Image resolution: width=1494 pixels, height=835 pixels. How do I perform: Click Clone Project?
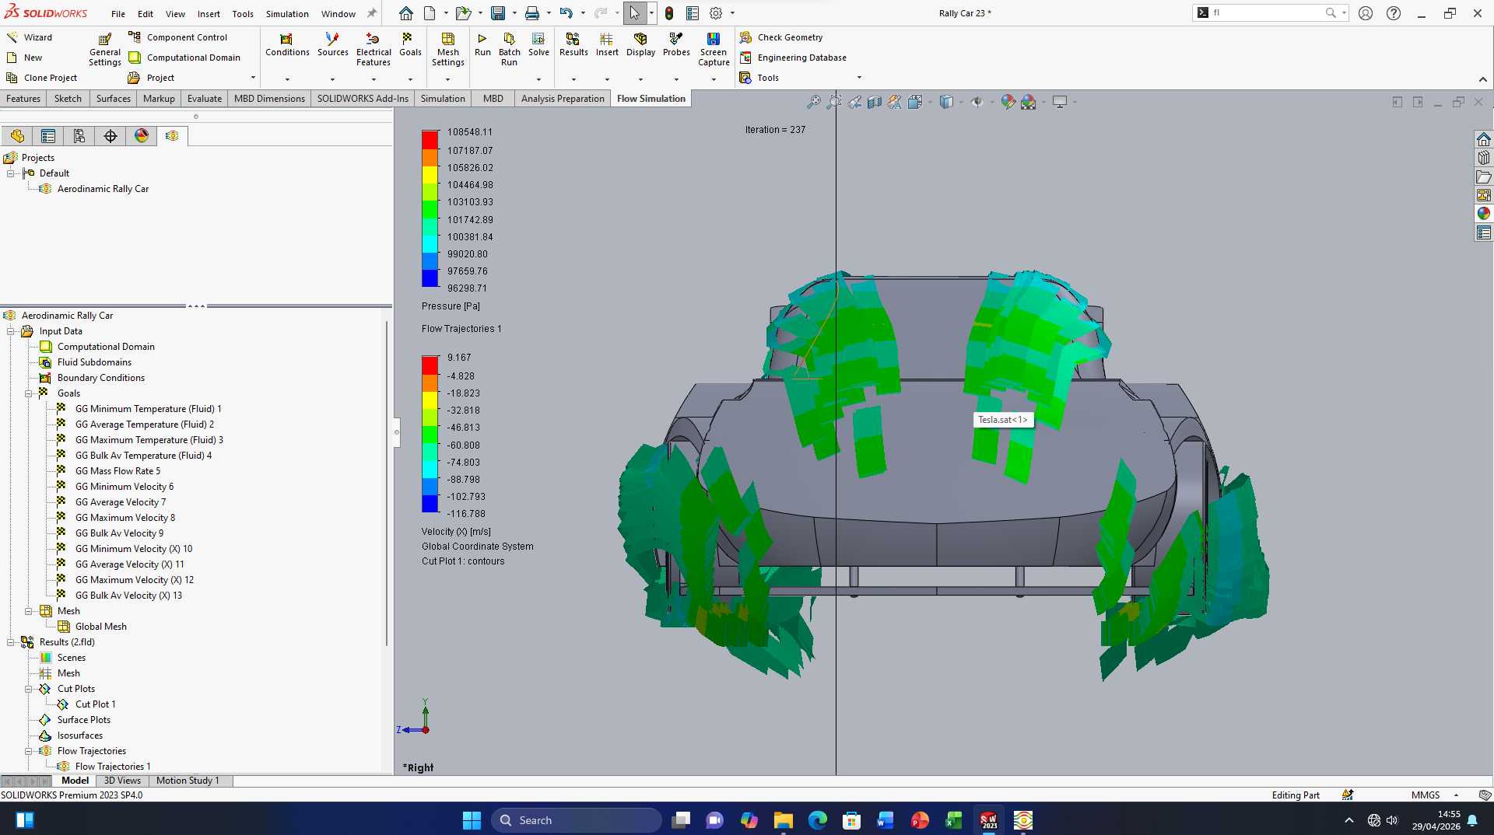[42, 78]
